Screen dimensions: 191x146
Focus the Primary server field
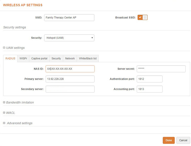click(70, 79)
